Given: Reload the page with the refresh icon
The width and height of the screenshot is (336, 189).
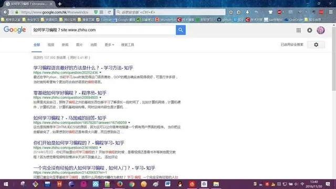Looking at the screenshot, I should click(x=109, y=12).
